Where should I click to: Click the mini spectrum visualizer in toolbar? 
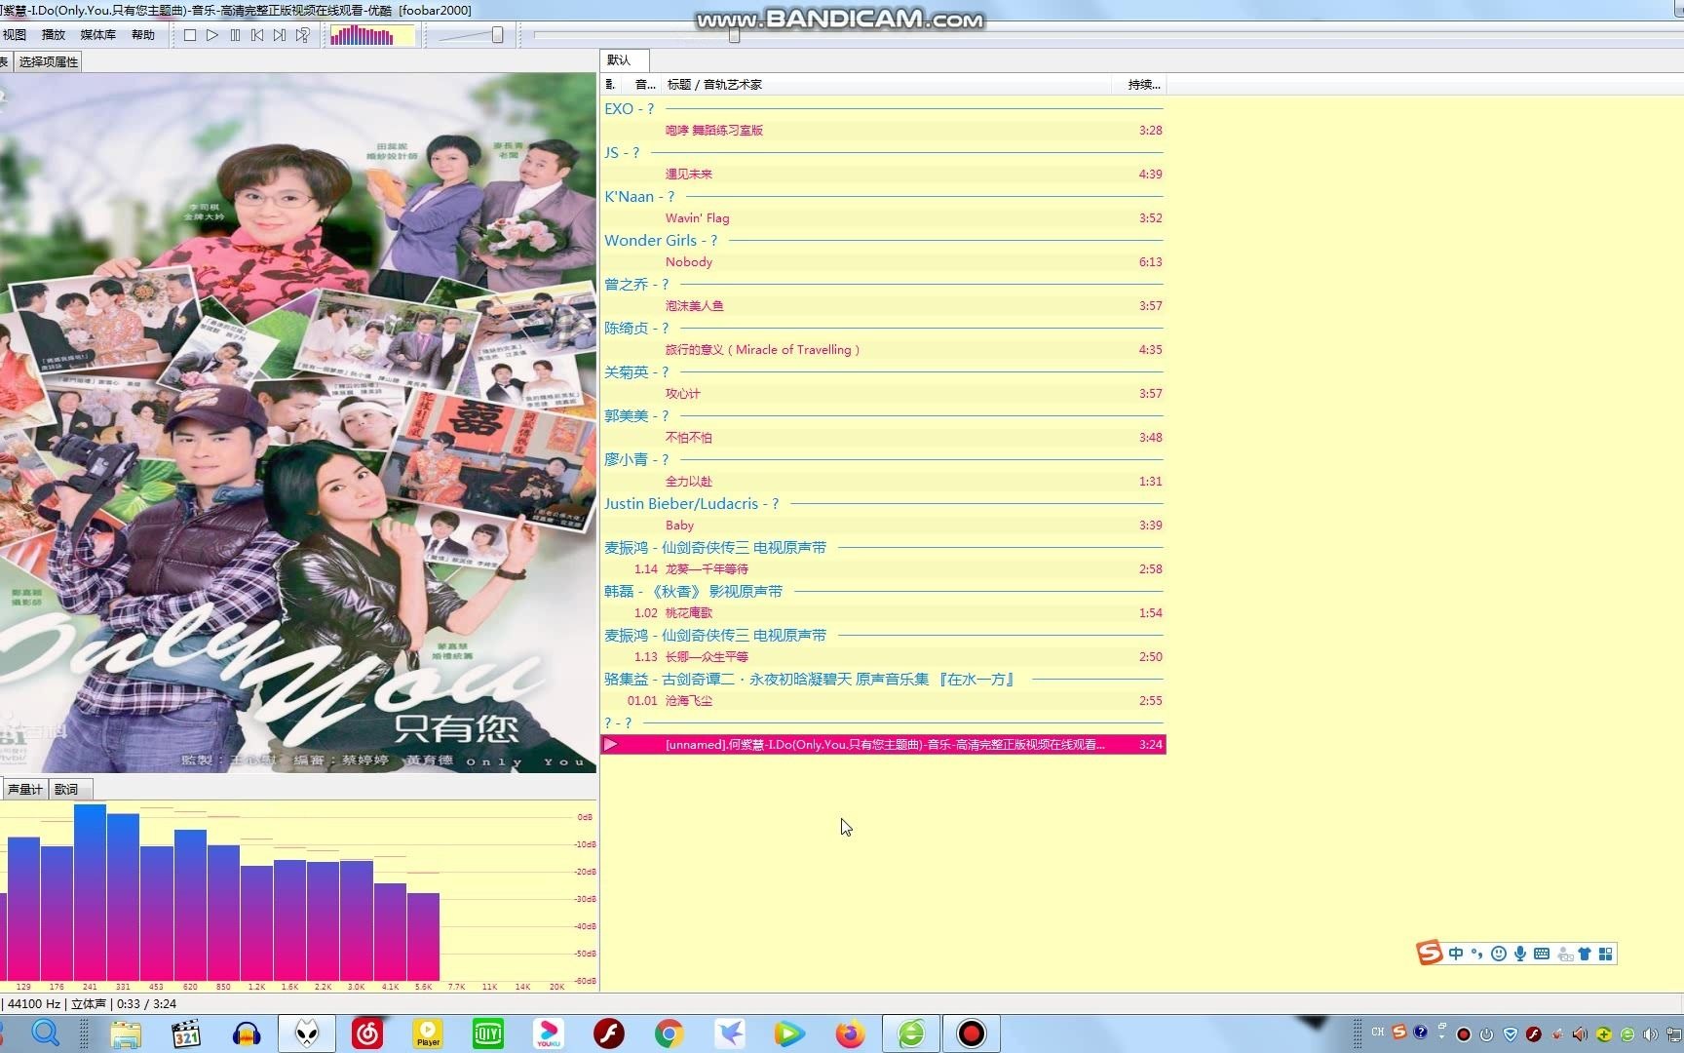372,36
